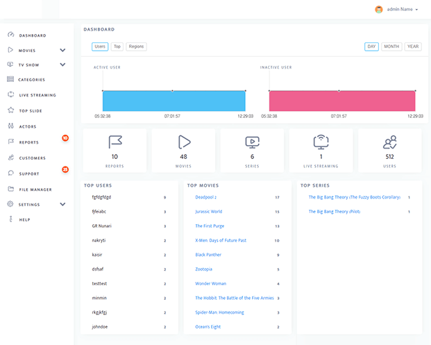Image resolution: width=431 pixels, height=345 pixels.
Task: Open Customers from the sidebar menu
Action: pyautogui.click(x=32, y=158)
